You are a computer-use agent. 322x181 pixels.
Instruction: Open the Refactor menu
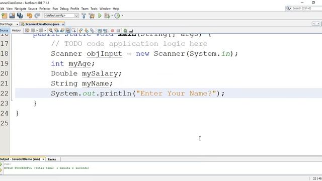(45, 9)
